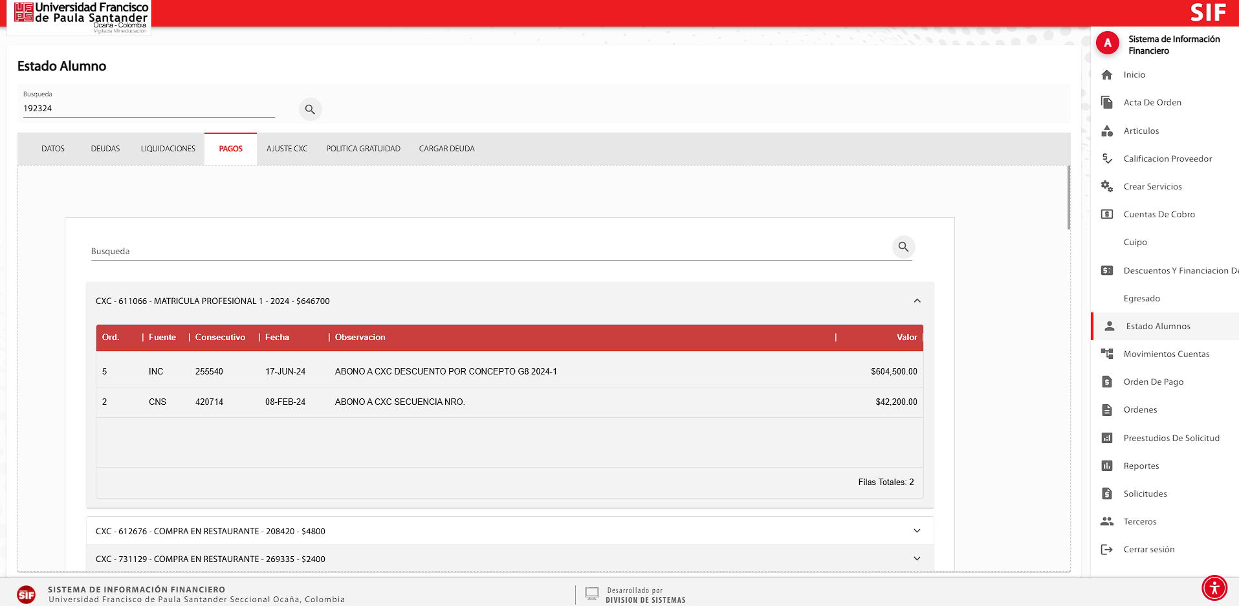Click the tab content vertical scrollbar
The image size is (1239, 606).
(1068, 197)
